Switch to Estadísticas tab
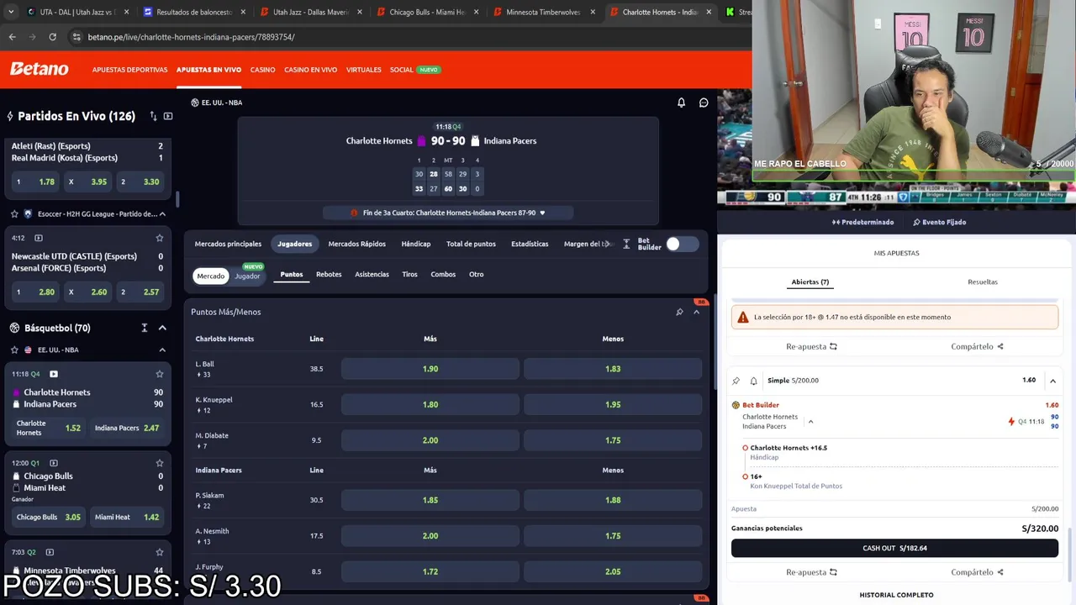Image resolution: width=1076 pixels, height=605 pixels. (x=530, y=244)
